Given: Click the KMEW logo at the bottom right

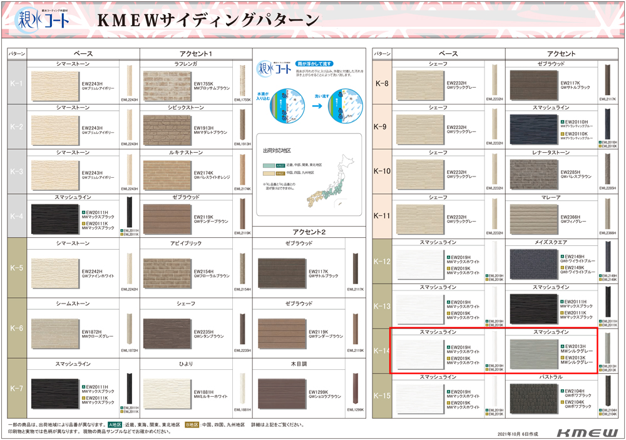Looking at the screenshot, I should coord(587,433).
